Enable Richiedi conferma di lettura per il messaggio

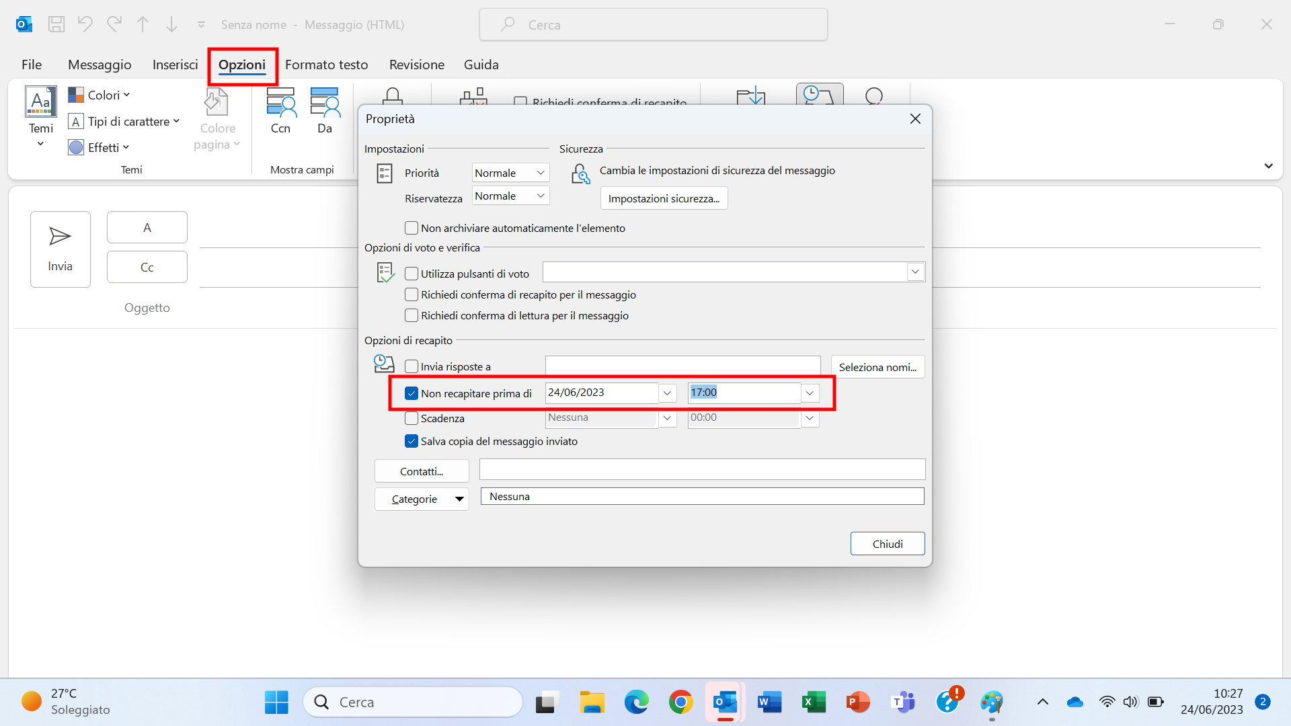pyautogui.click(x=411, y=315)
